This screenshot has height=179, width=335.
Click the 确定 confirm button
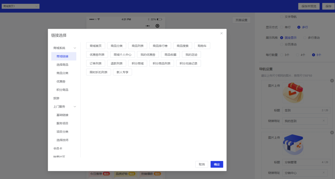(x=217, y=164)
